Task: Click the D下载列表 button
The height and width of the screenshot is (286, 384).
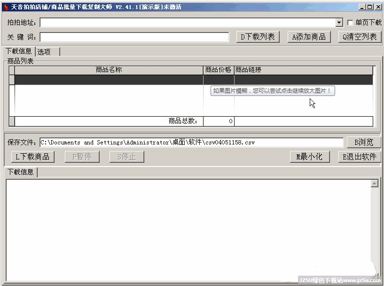Action: click(258, 37)
